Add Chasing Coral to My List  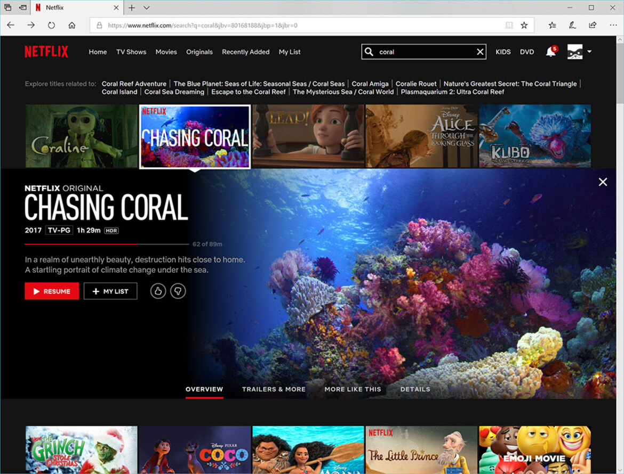(110, 291)
